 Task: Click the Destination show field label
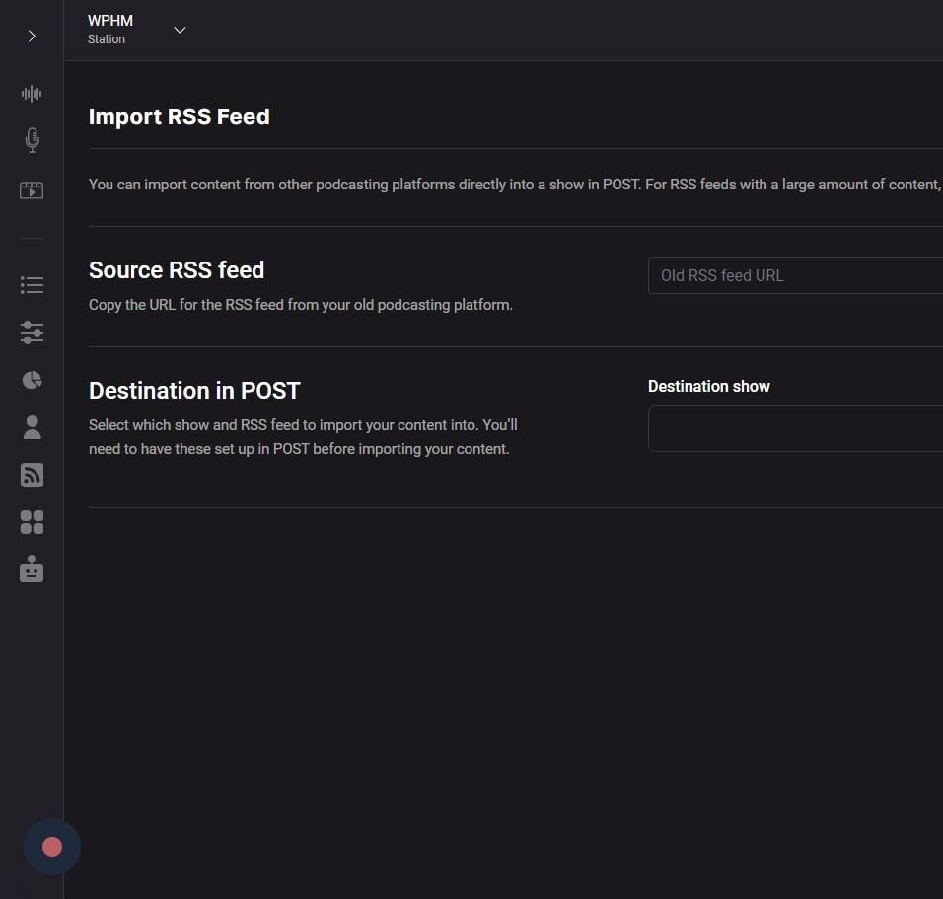point(708,387)
